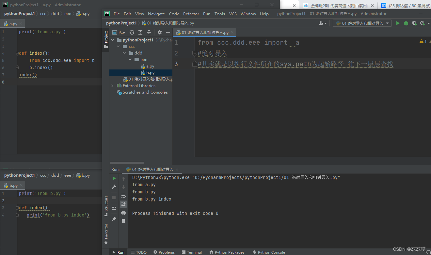The height and width of the screenshot is (255, 431).
Task: Collapse the eee folder in project tree
Action: pyautogui.click(x=130, y=60)
